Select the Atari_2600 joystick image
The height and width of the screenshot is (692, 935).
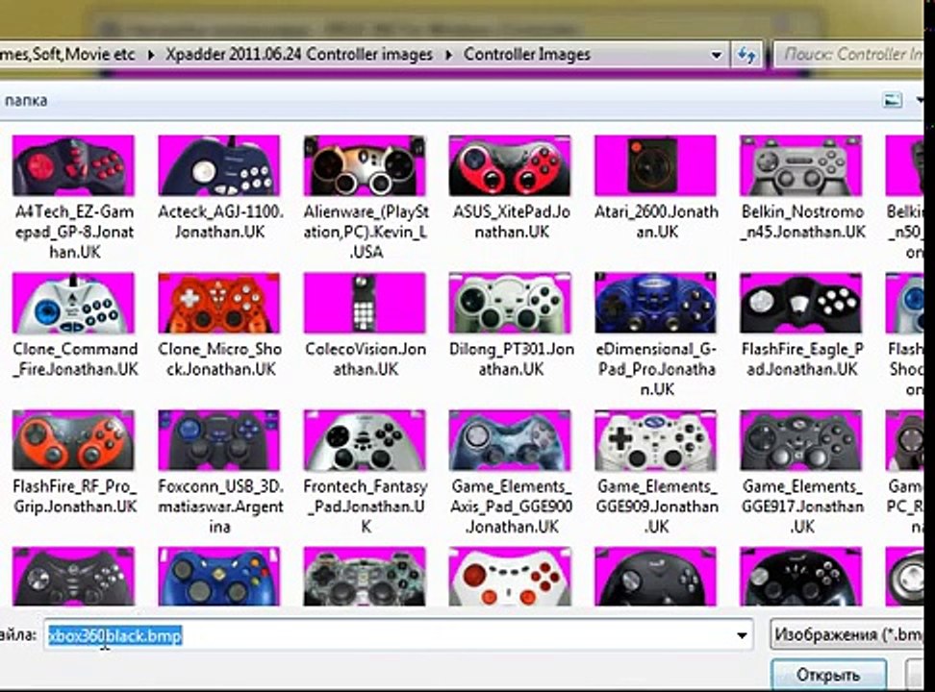(655, 165)
